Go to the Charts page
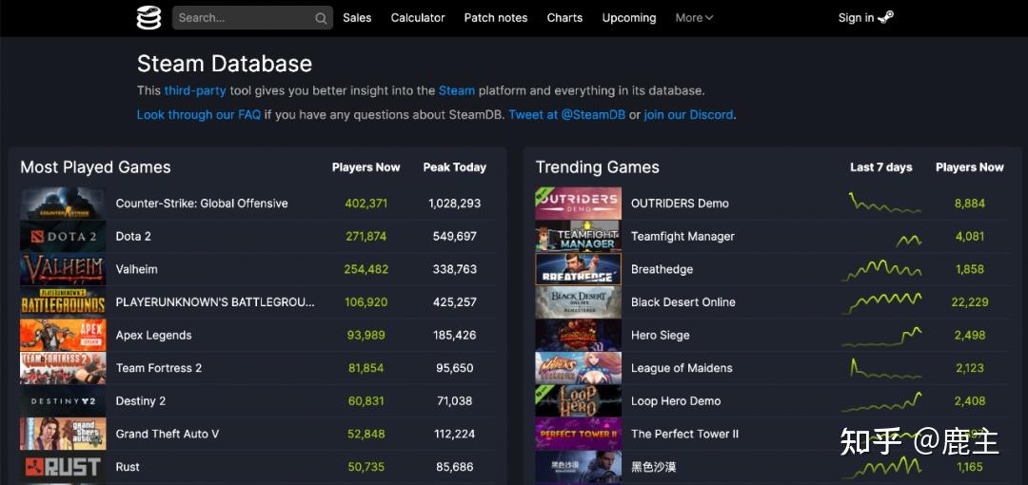The image size is (1028, 485). point(564,18)
